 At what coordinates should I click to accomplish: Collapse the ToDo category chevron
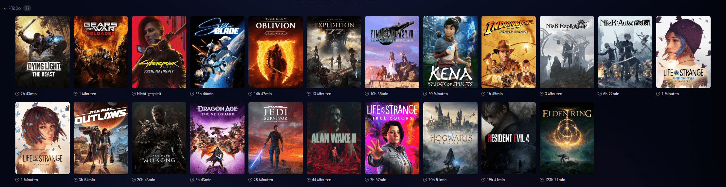[x=5, y=8]
